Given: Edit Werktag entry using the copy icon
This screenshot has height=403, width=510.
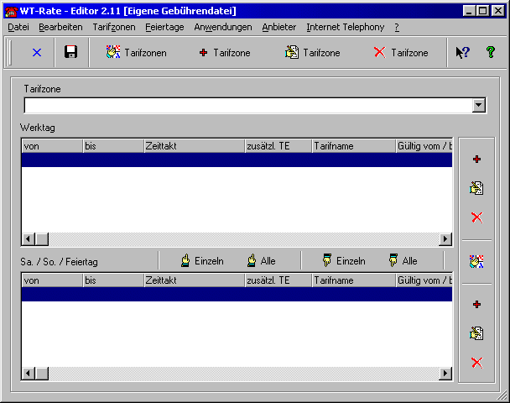Looking at the screenshot, I should coord(477,188).
